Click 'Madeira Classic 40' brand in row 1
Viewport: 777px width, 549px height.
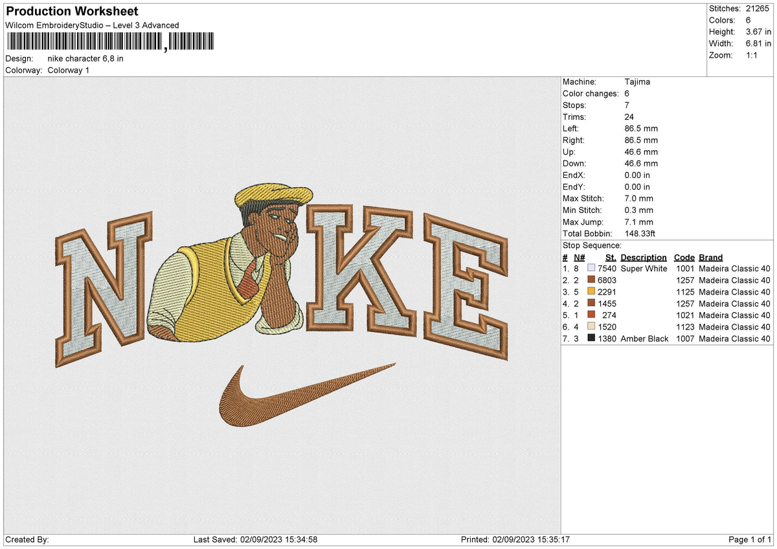[x=734, y=268]
